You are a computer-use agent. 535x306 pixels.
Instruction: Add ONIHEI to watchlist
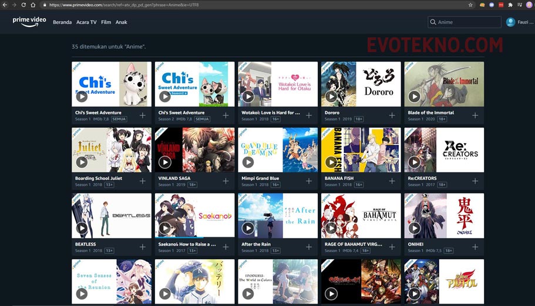(475, 247)
